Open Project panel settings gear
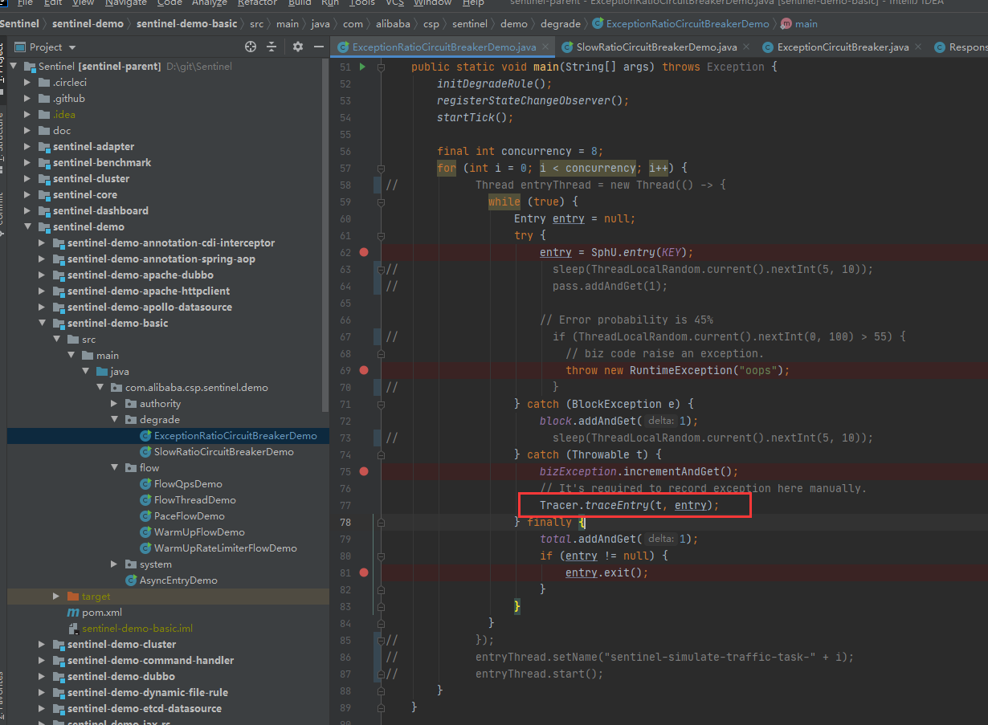This screenshot has height=725, width=988. (298, 47)
